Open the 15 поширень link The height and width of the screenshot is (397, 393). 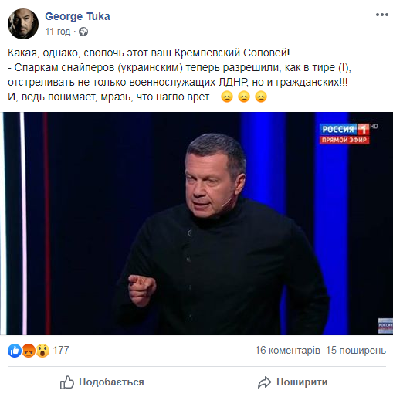coord(356,351)
